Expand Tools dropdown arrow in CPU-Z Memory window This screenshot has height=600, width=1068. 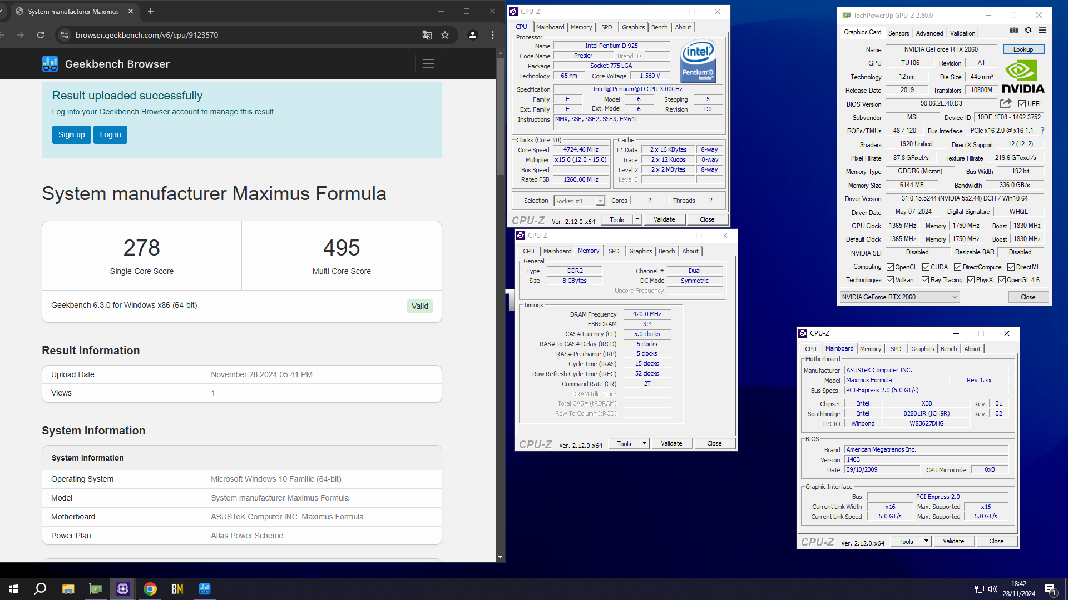pos(645,443)
